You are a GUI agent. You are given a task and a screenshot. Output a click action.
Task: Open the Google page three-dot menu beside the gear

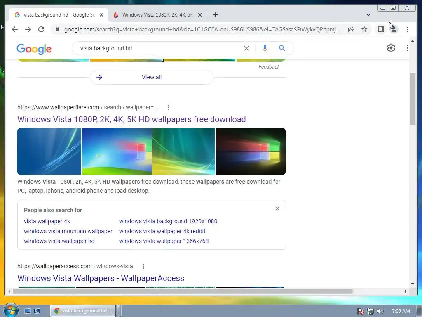pyautogui.click(x=407, y=48)
